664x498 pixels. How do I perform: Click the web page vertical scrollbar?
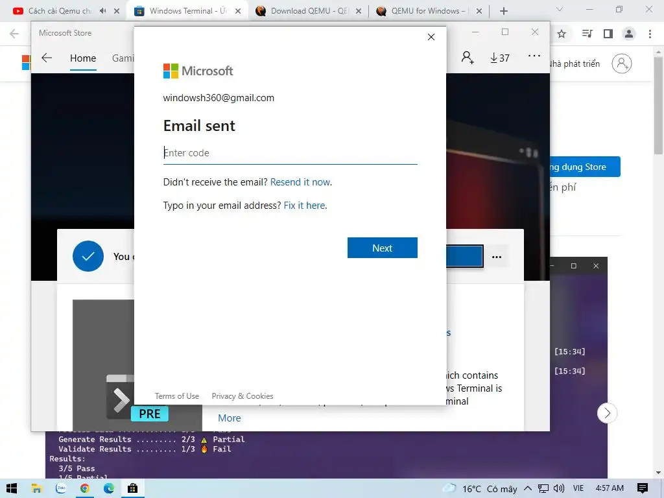click(659, 104)
